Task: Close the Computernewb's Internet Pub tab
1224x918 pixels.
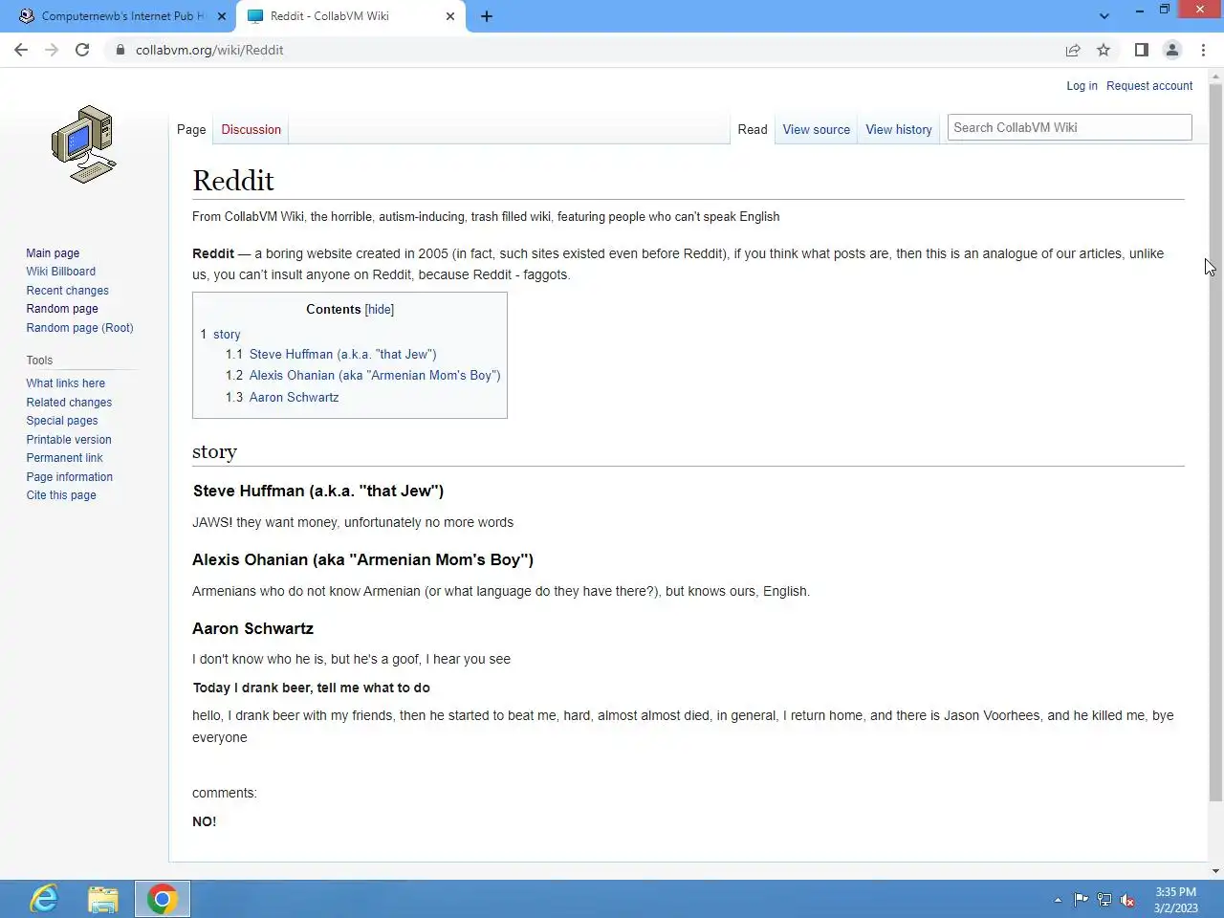Action: 222,16
